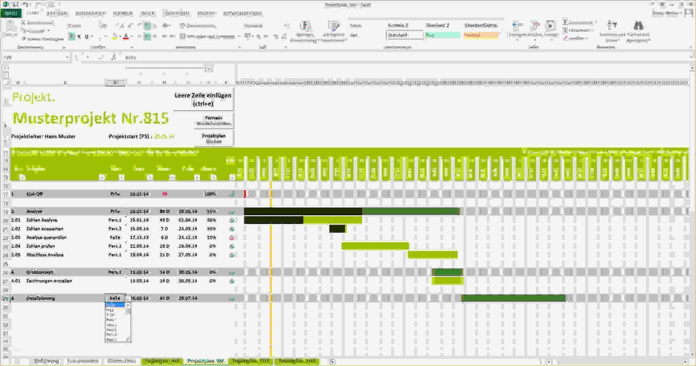This screenshot has height=366, width=696.
Task: Toggle center horizontal alignment
Action: click(x=147, y=37)
